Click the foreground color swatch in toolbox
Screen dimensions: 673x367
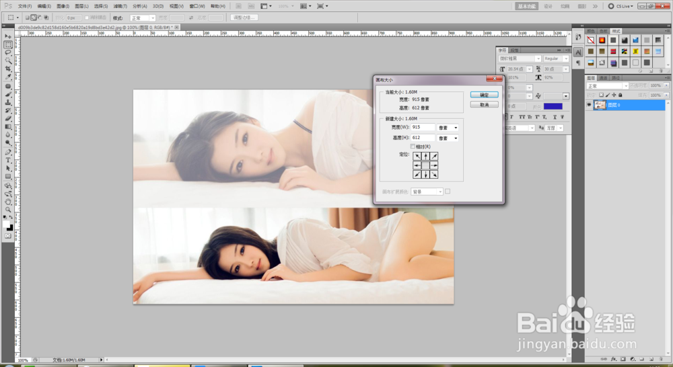[6, 224]
